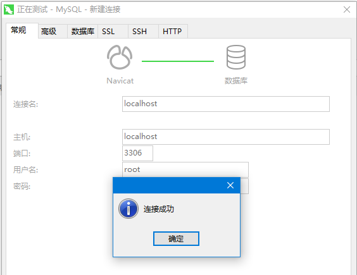Click the 连接成功 message text
Screen dimensions: 357x275
click(159, 209)
